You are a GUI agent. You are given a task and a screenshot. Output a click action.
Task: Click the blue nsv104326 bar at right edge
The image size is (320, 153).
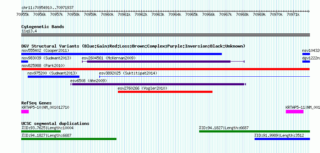pyautogui.click(x=306, y=54)
